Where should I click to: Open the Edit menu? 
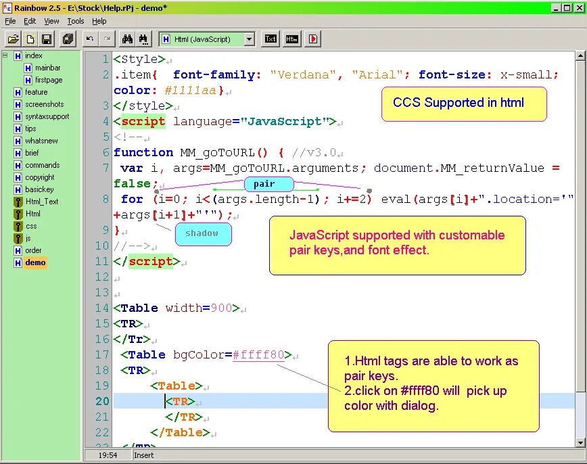coord(30,21)
